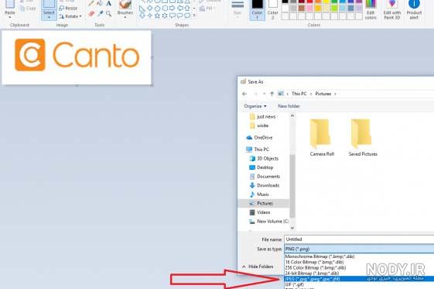The image size is (434, 289).
Task: Pick the Color picker eyedropper tool
Action: click(100, 14)
